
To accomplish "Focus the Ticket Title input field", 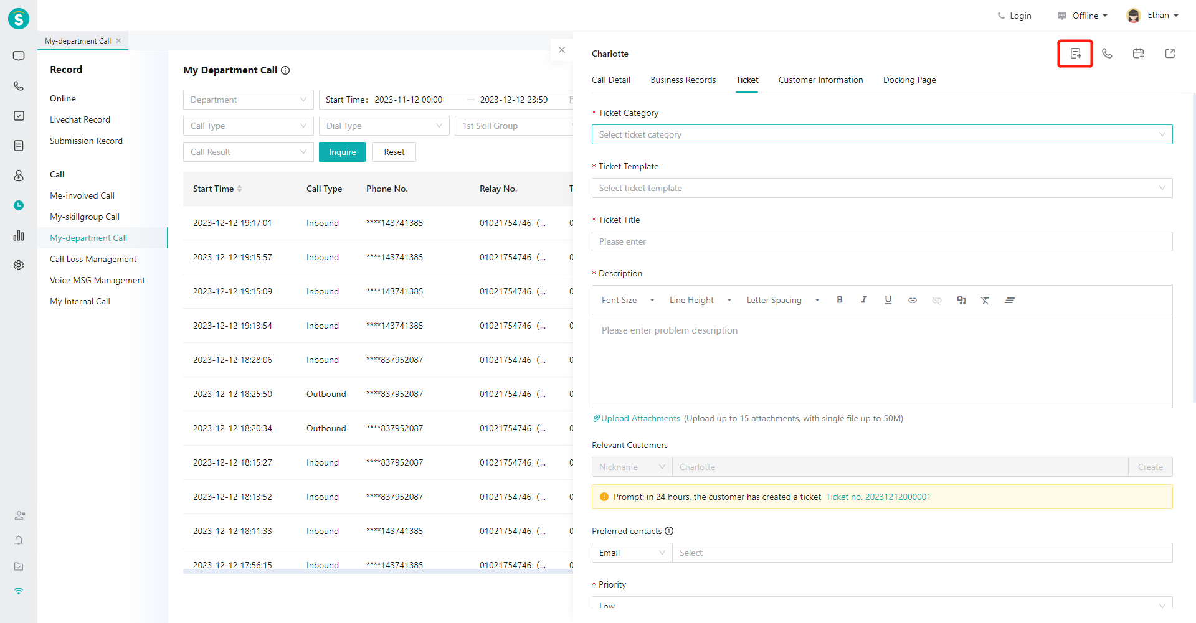I will pyautogui.click(x=882, y=241).
